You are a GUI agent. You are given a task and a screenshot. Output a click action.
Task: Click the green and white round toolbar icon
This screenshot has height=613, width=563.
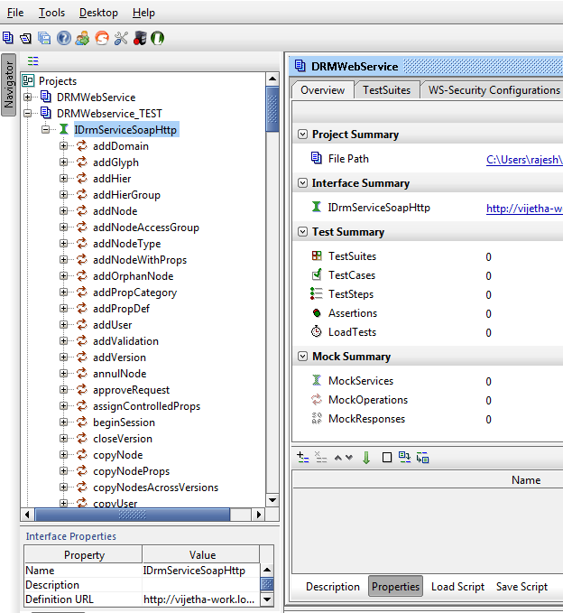tap(158, 38)
